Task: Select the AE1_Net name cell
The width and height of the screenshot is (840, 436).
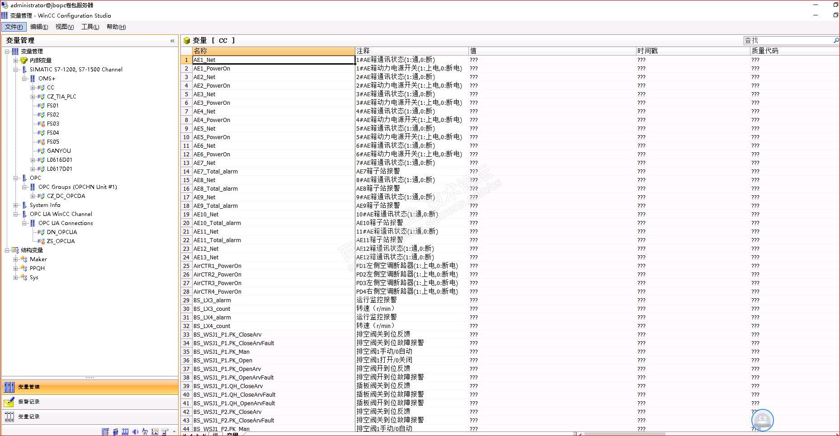Action: coord(274,60)
